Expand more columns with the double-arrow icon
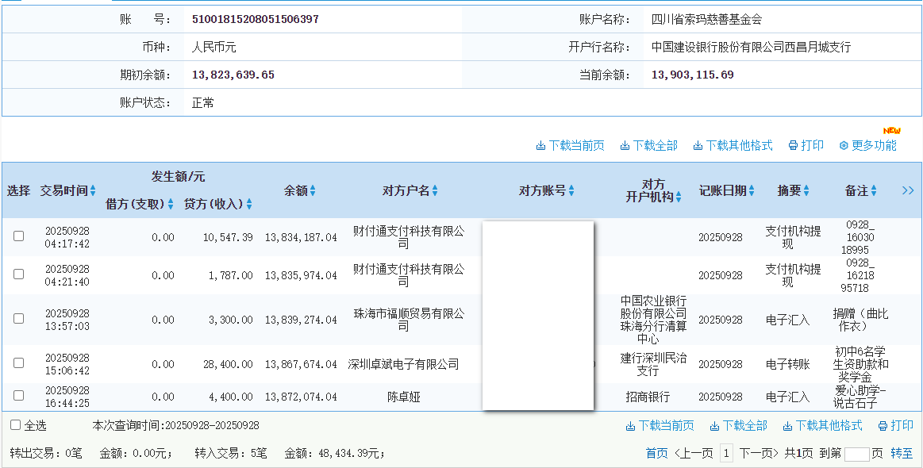The height and width of the screenshot is (468, 923). (908, 190)
